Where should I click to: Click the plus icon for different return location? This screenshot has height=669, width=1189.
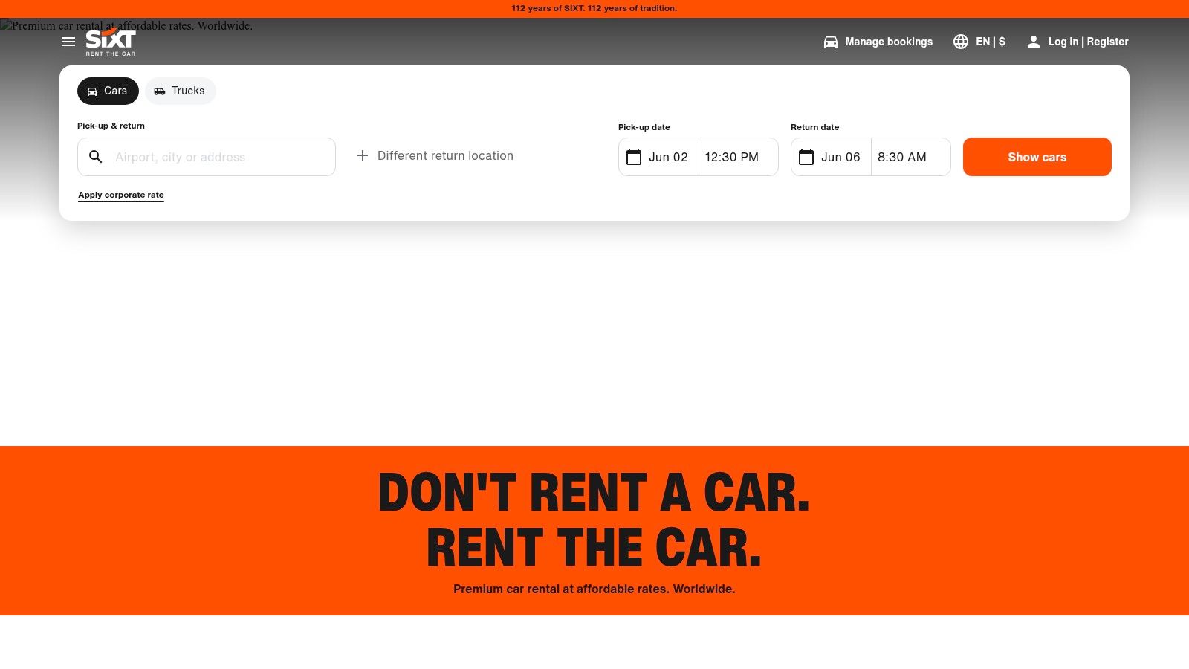(x=363, y=155)
